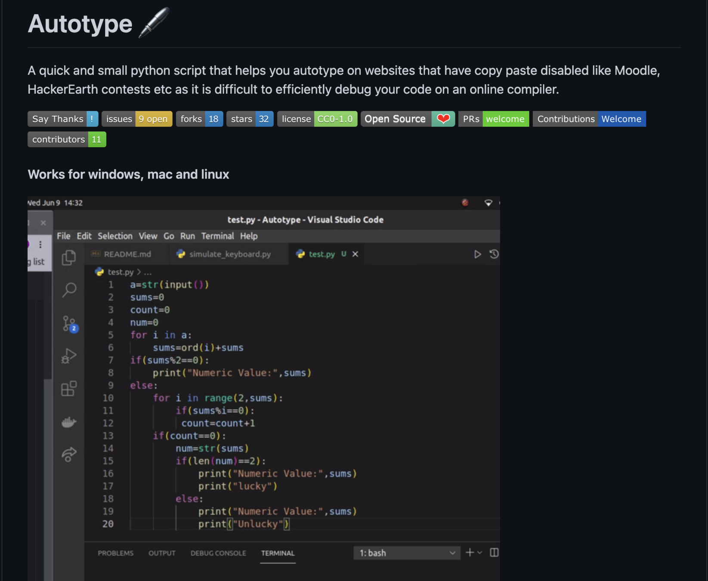Switch to the DEBUG CONSOLE panel tab
This screenshot has width=708, height=581.
point(218,553)
